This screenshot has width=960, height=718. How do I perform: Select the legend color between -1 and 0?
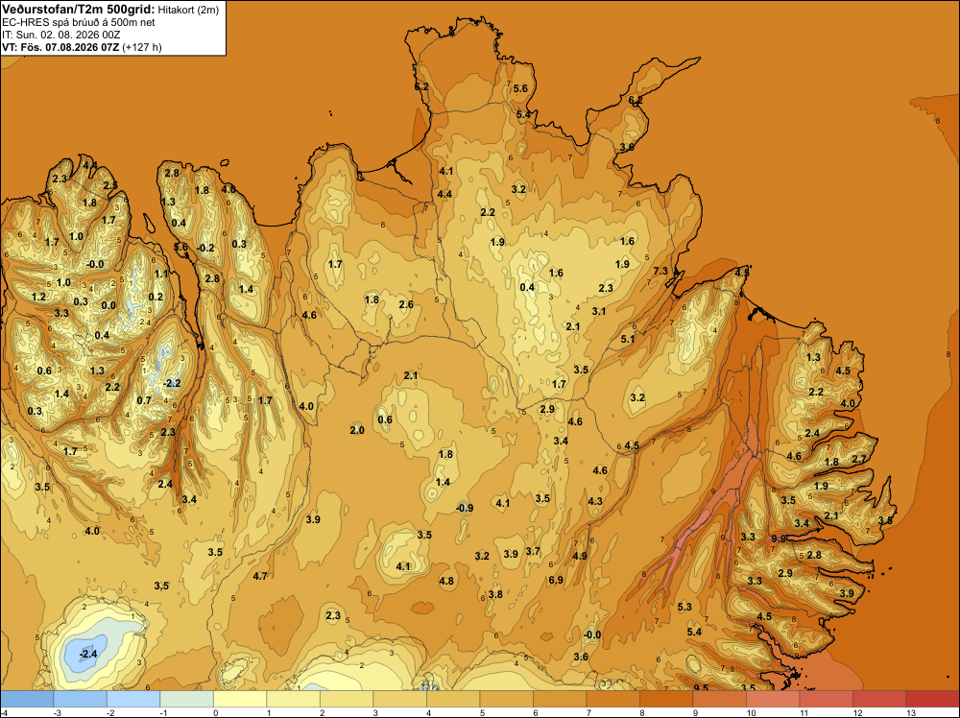(187, 699)
